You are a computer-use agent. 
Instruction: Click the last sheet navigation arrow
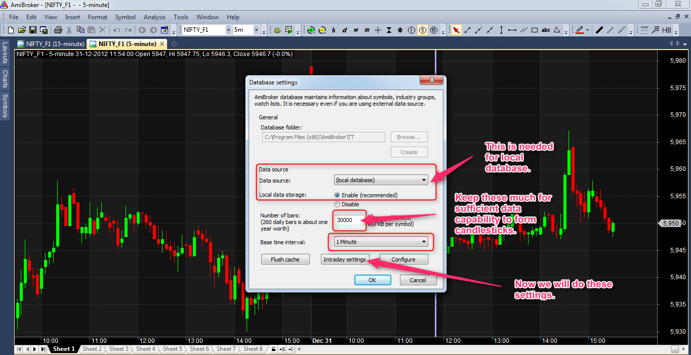43,349
